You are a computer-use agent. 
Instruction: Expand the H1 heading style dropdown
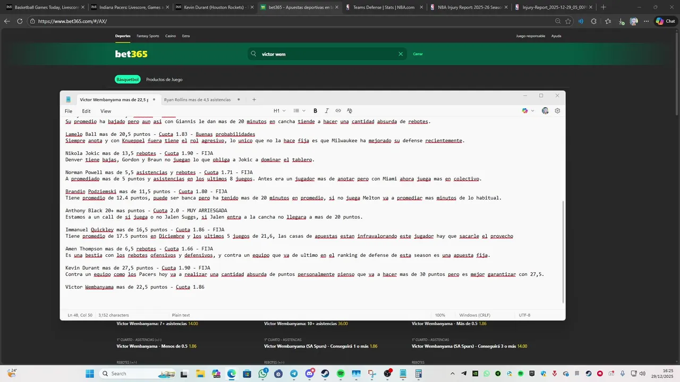coord(279,111)
